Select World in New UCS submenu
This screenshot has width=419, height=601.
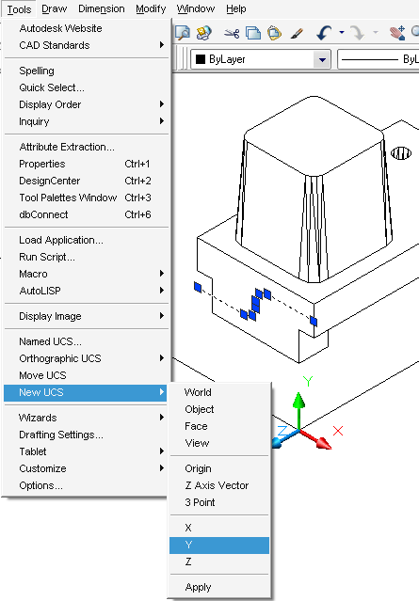(x=219, y=392)
